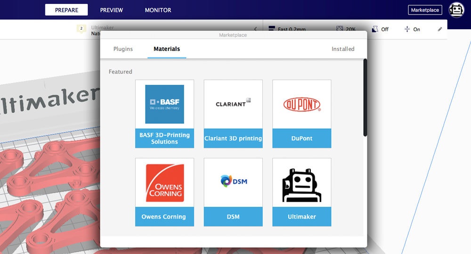Click the extruder 2 material badge

pyautogui.click(x=81, y=29)
